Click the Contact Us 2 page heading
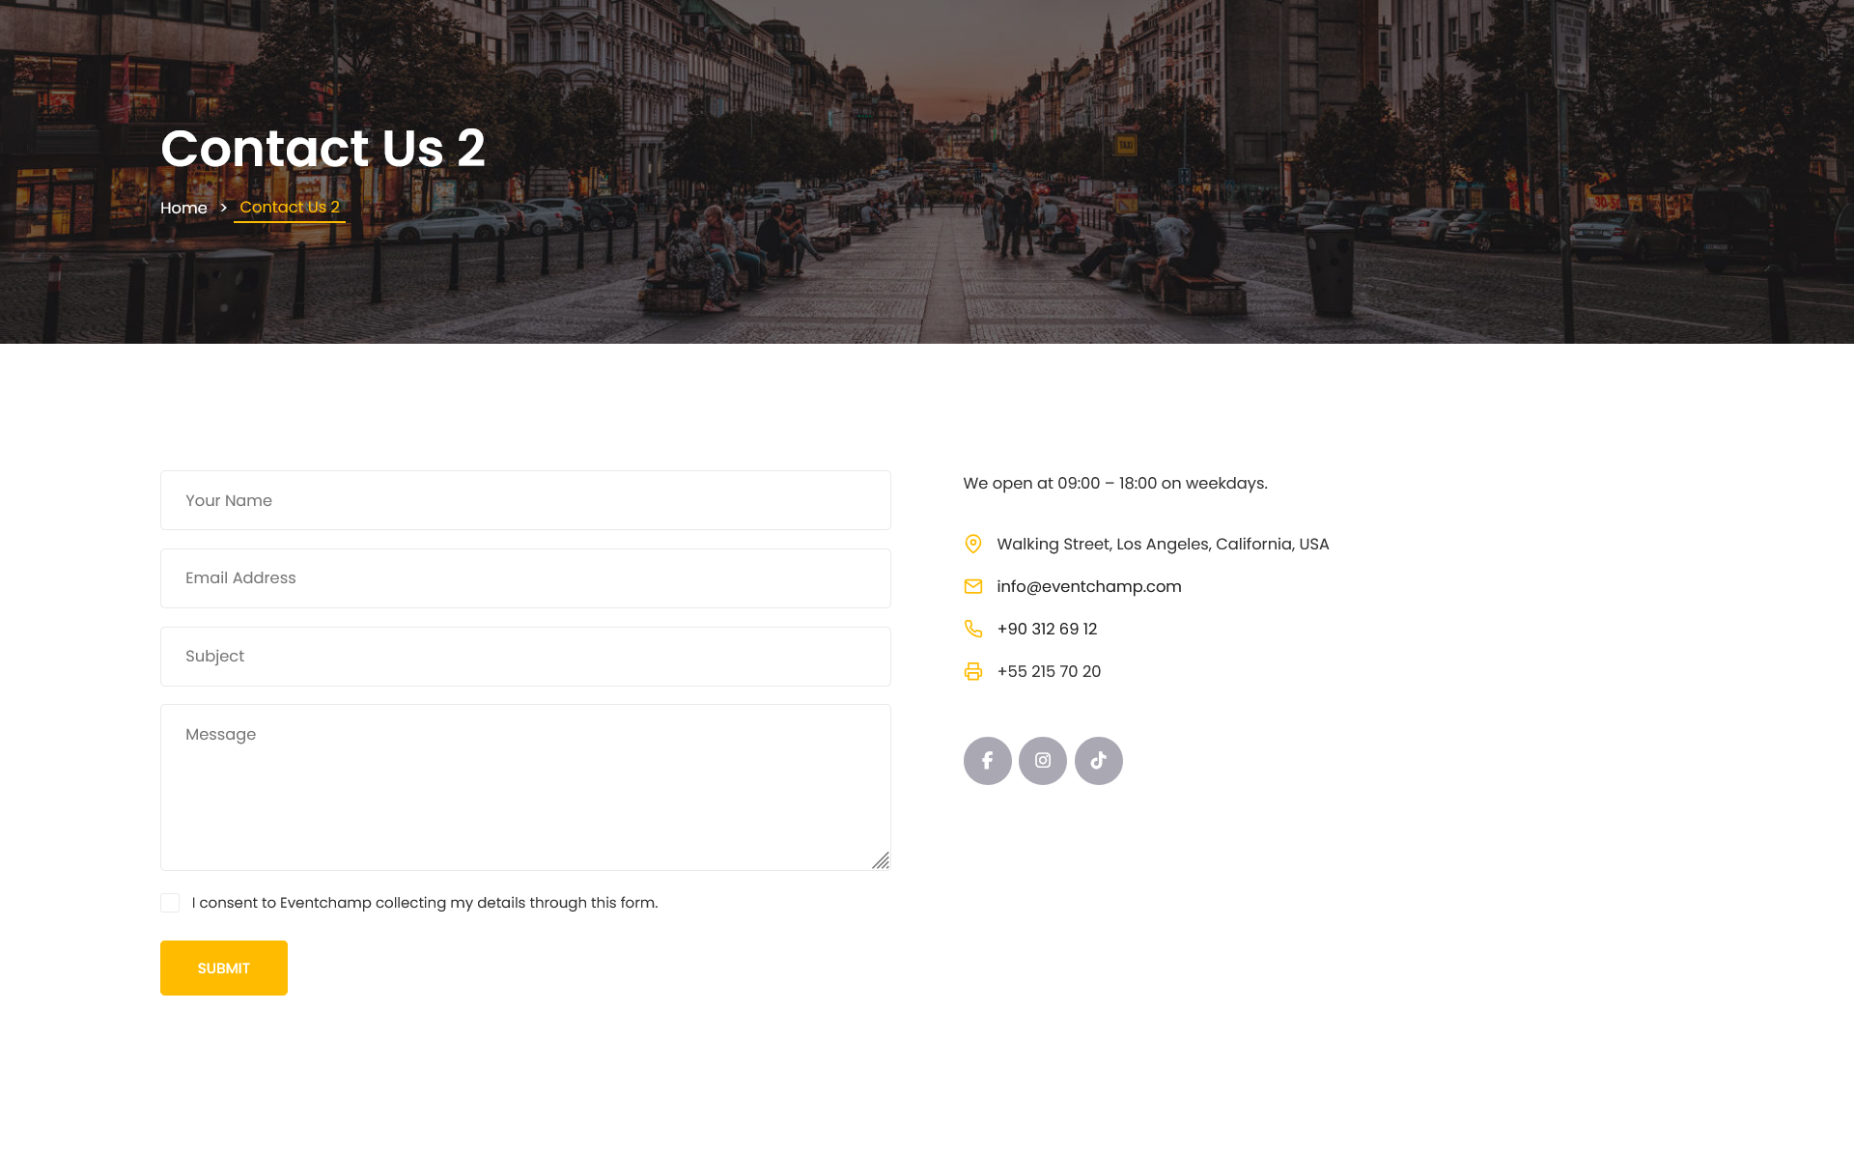The height and width of the screenshot is (1152, 1854). pyautogui.click(x=323, y=148)
